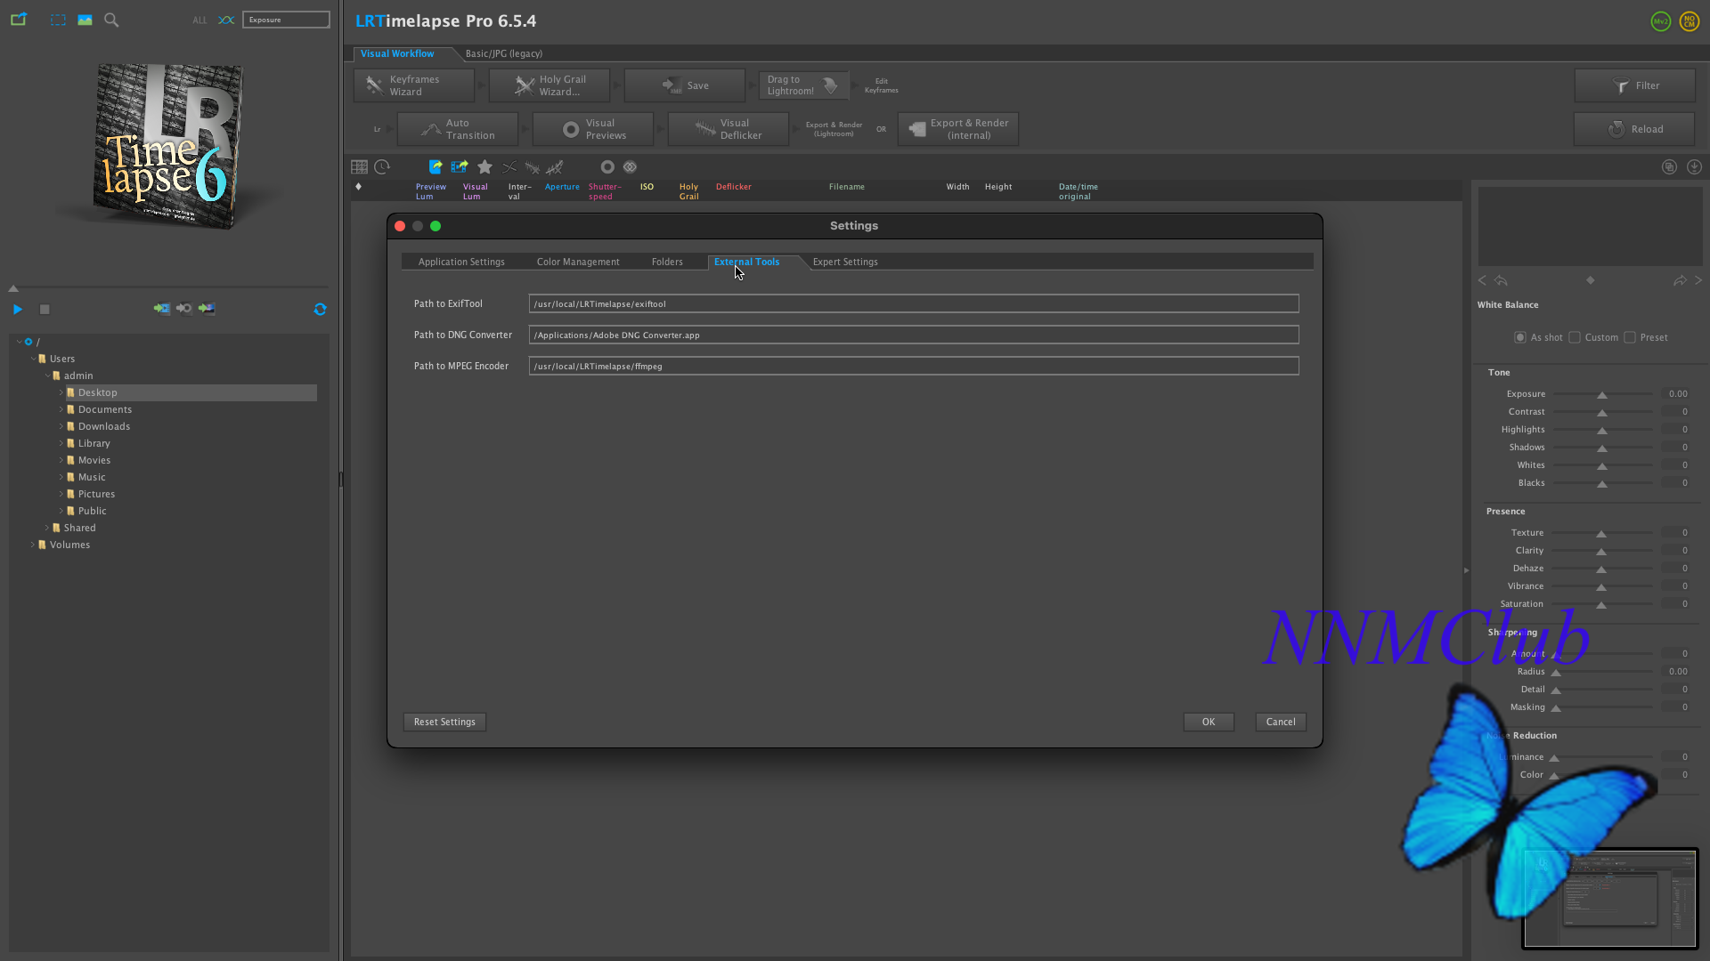The image size is (1710, 961).
Task: Expand the Volumes folder
Action: [33, 545]
